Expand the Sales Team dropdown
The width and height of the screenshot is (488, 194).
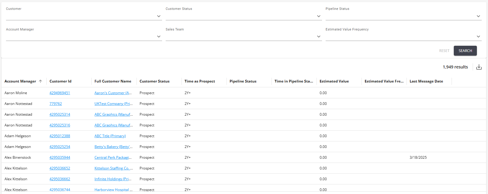tap(318, 36)
